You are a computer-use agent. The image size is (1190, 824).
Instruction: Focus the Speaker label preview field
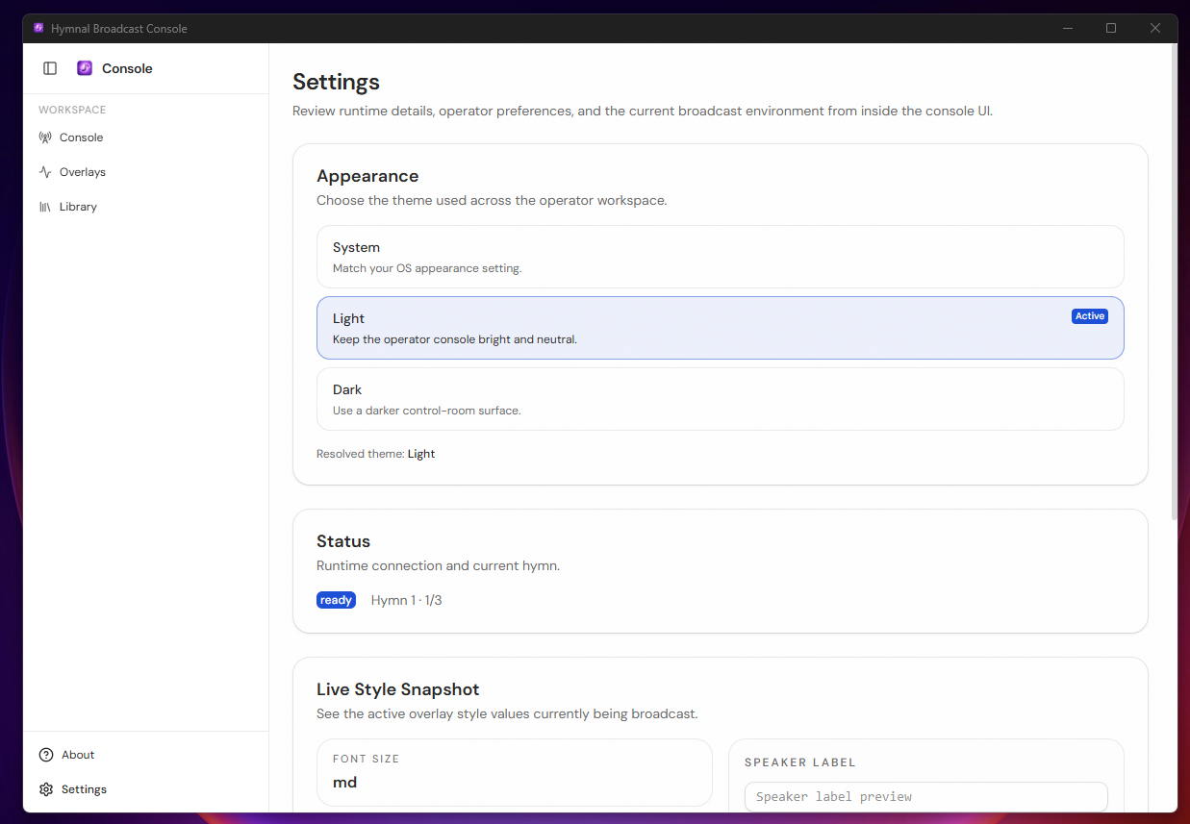(x=926, y=797)
